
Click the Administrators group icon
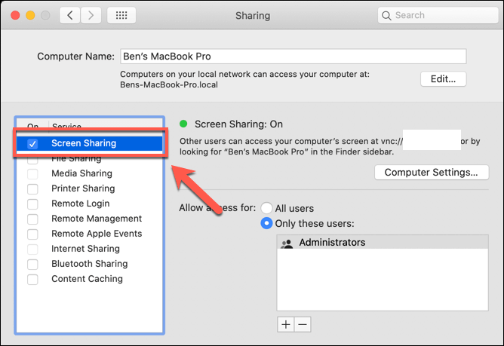[287, 243]
